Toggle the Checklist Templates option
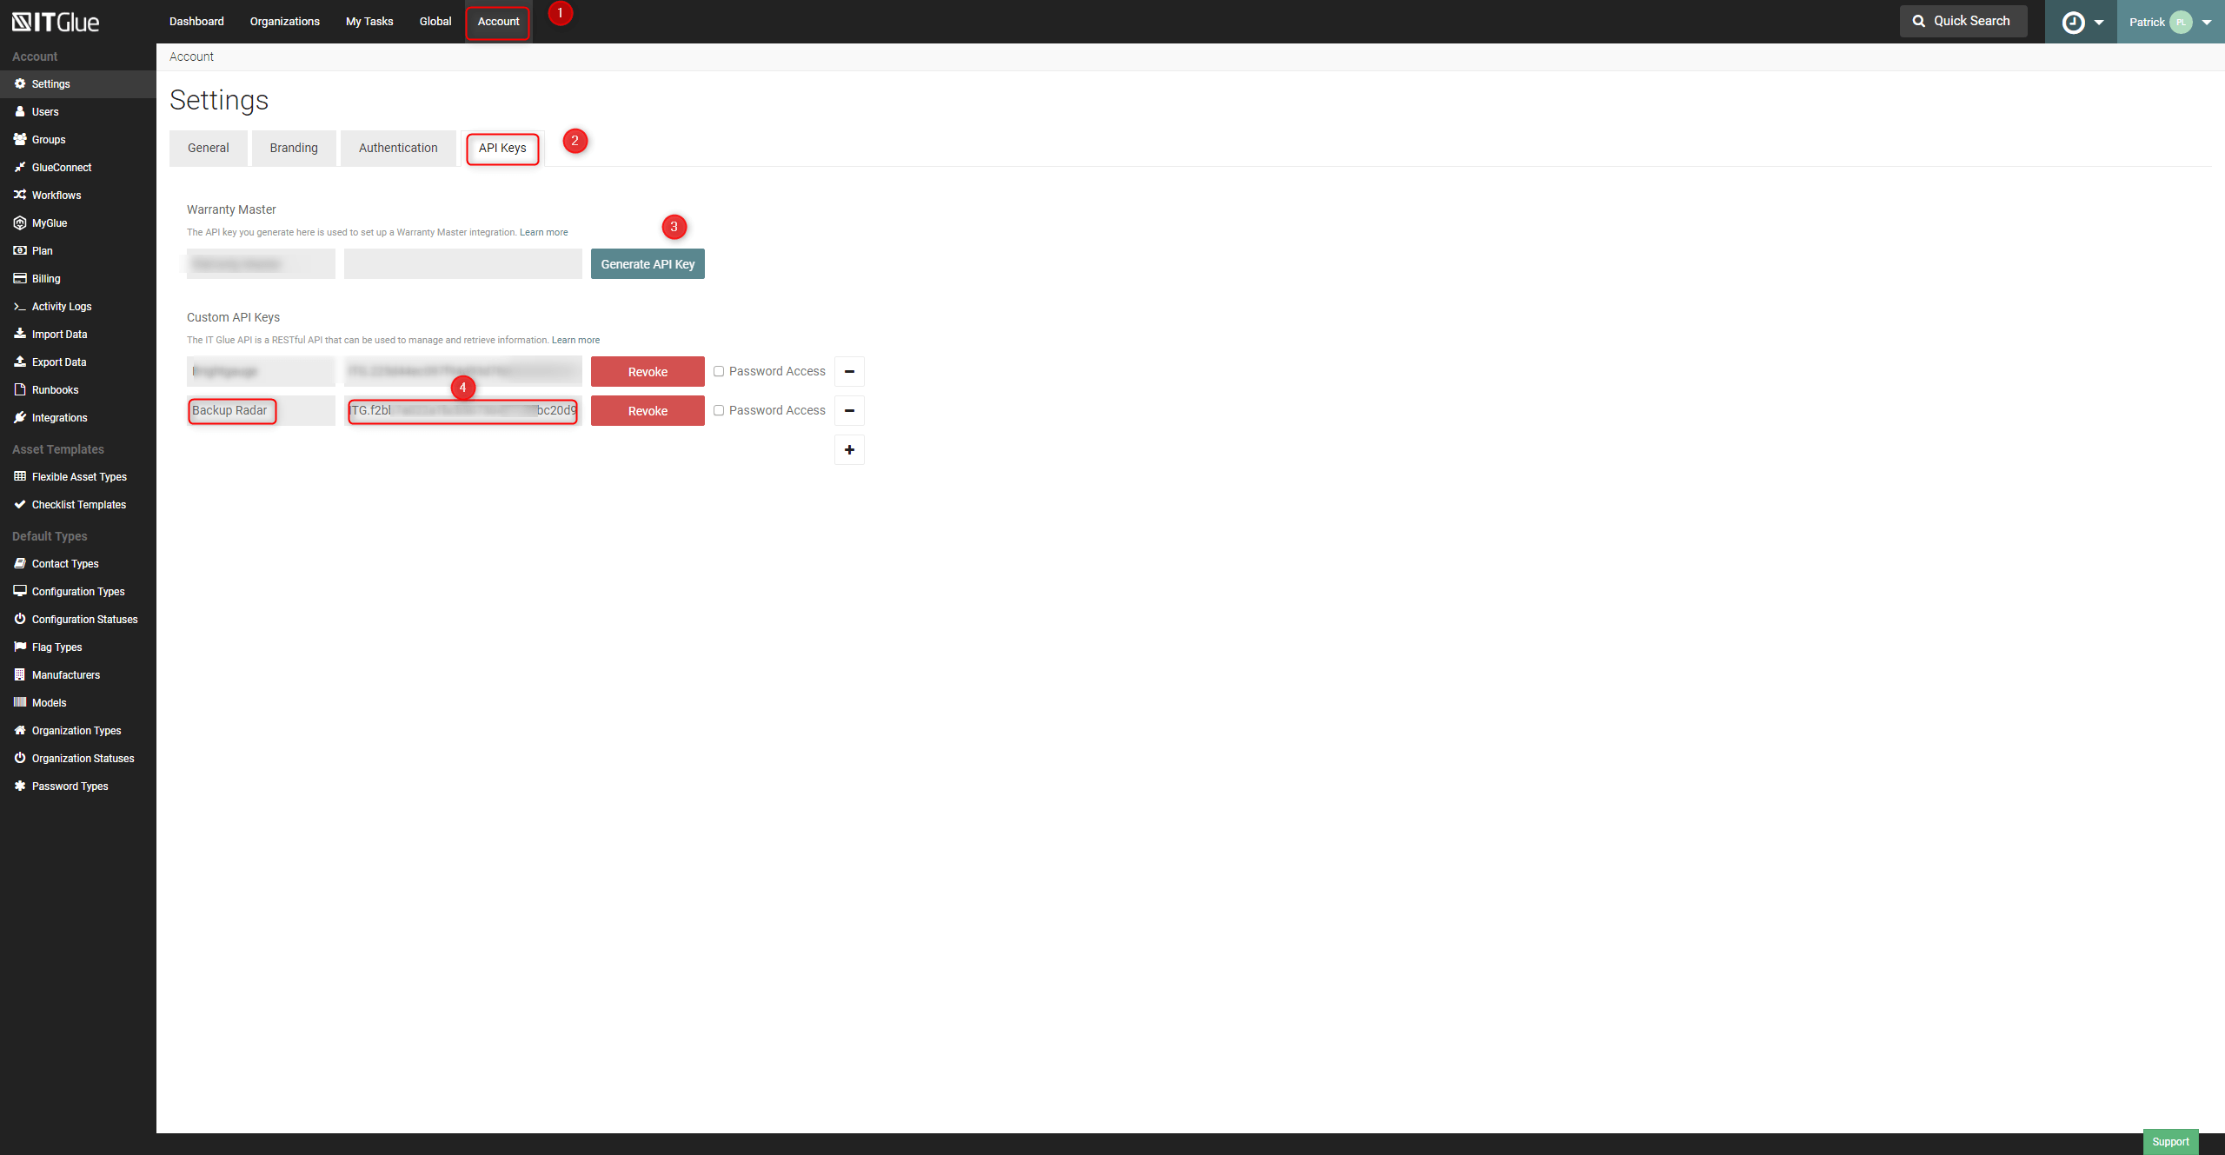2225x1155 pixels. [78, 505]
